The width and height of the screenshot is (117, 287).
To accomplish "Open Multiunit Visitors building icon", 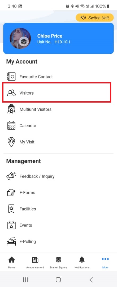I will coord(11,109).
